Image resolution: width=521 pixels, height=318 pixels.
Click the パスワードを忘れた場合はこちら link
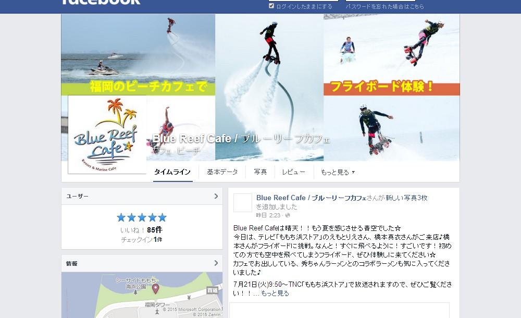385,6
